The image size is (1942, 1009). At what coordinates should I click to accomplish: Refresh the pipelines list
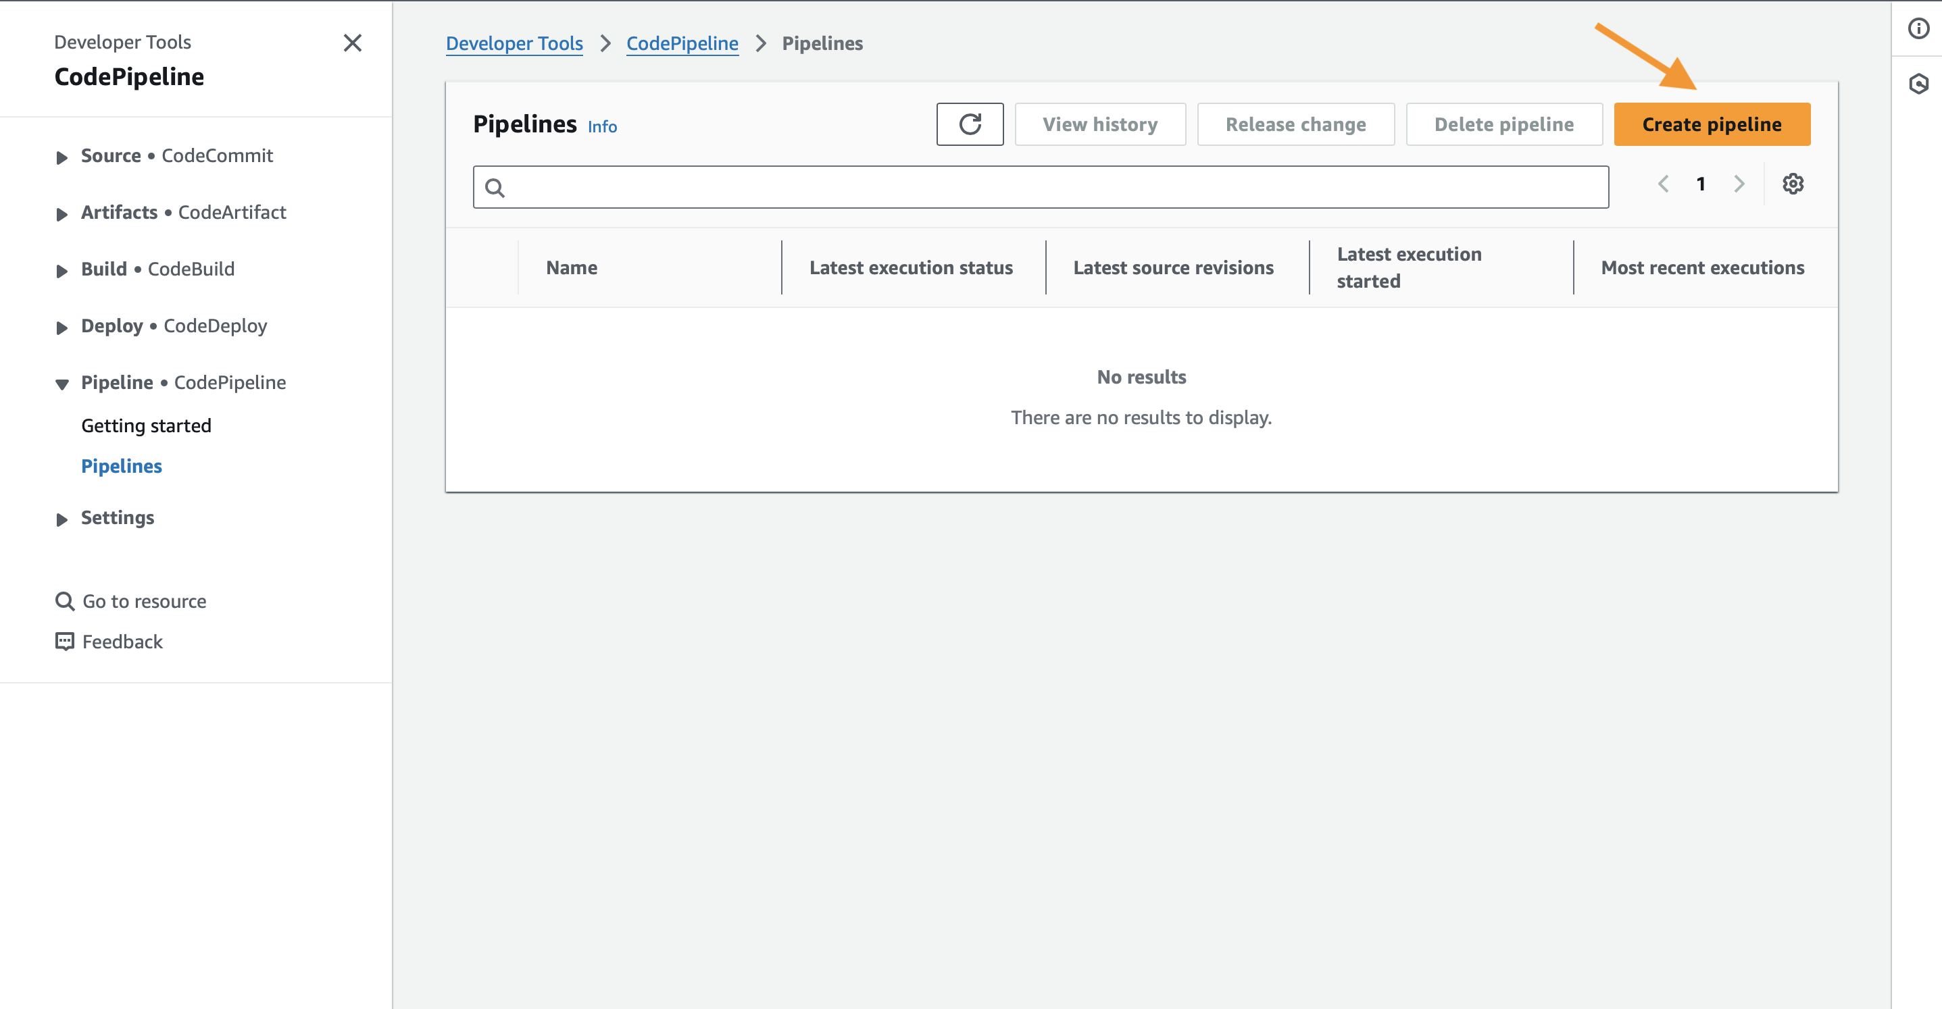(970, 124)
